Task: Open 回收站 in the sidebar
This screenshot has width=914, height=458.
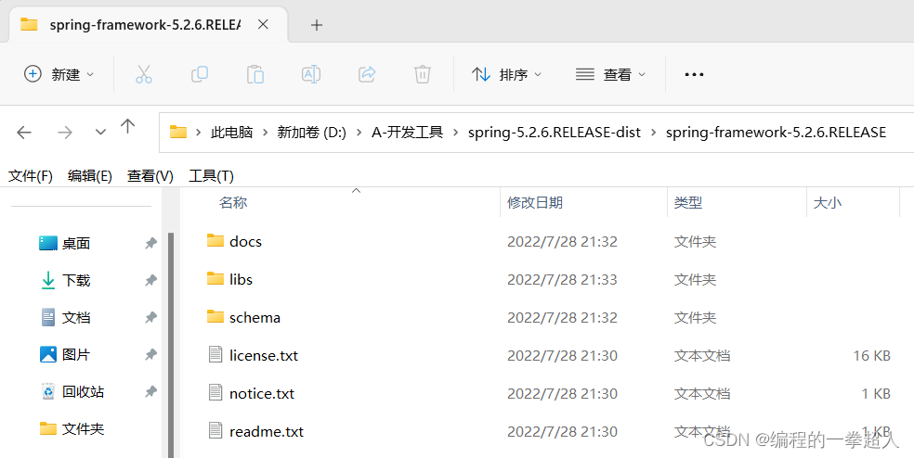Action: (x=85, y=391)
